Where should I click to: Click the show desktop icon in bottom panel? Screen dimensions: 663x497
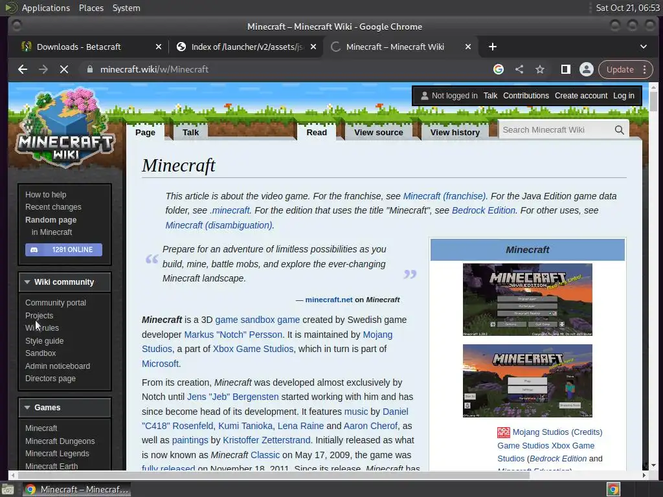(8, 490)
